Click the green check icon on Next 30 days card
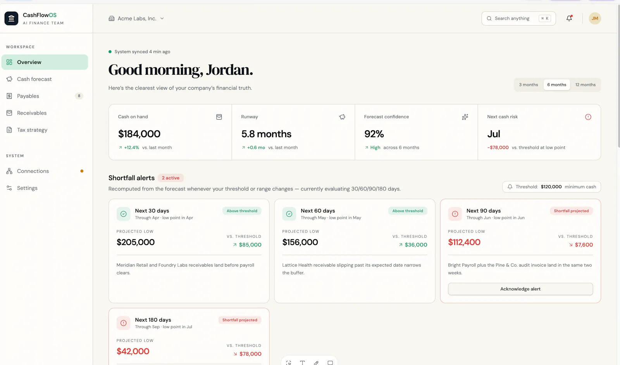Screen dimensions: 620x365 click(123, 214)
